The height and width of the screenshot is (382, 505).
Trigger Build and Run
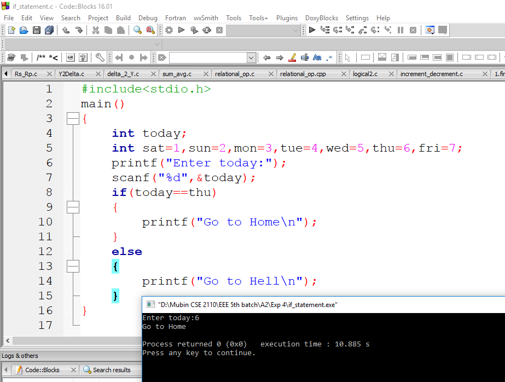point(194,31)
